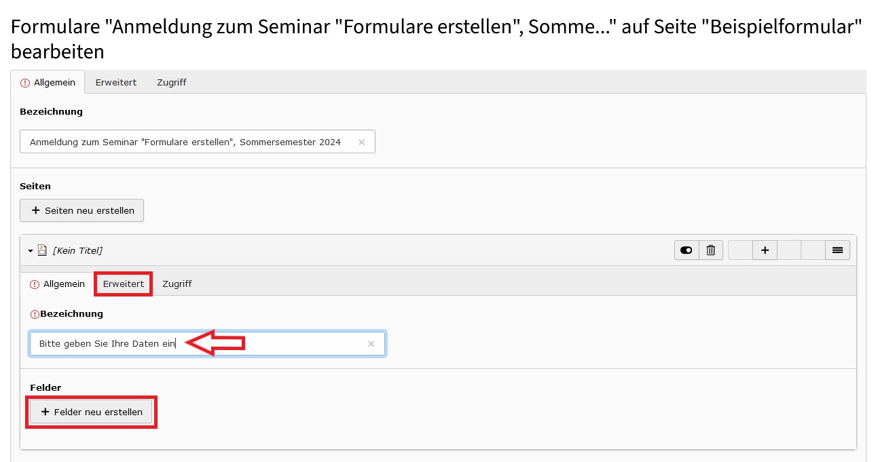
Task: Select the inner Allgemein tab
Action: coord(57,284)
